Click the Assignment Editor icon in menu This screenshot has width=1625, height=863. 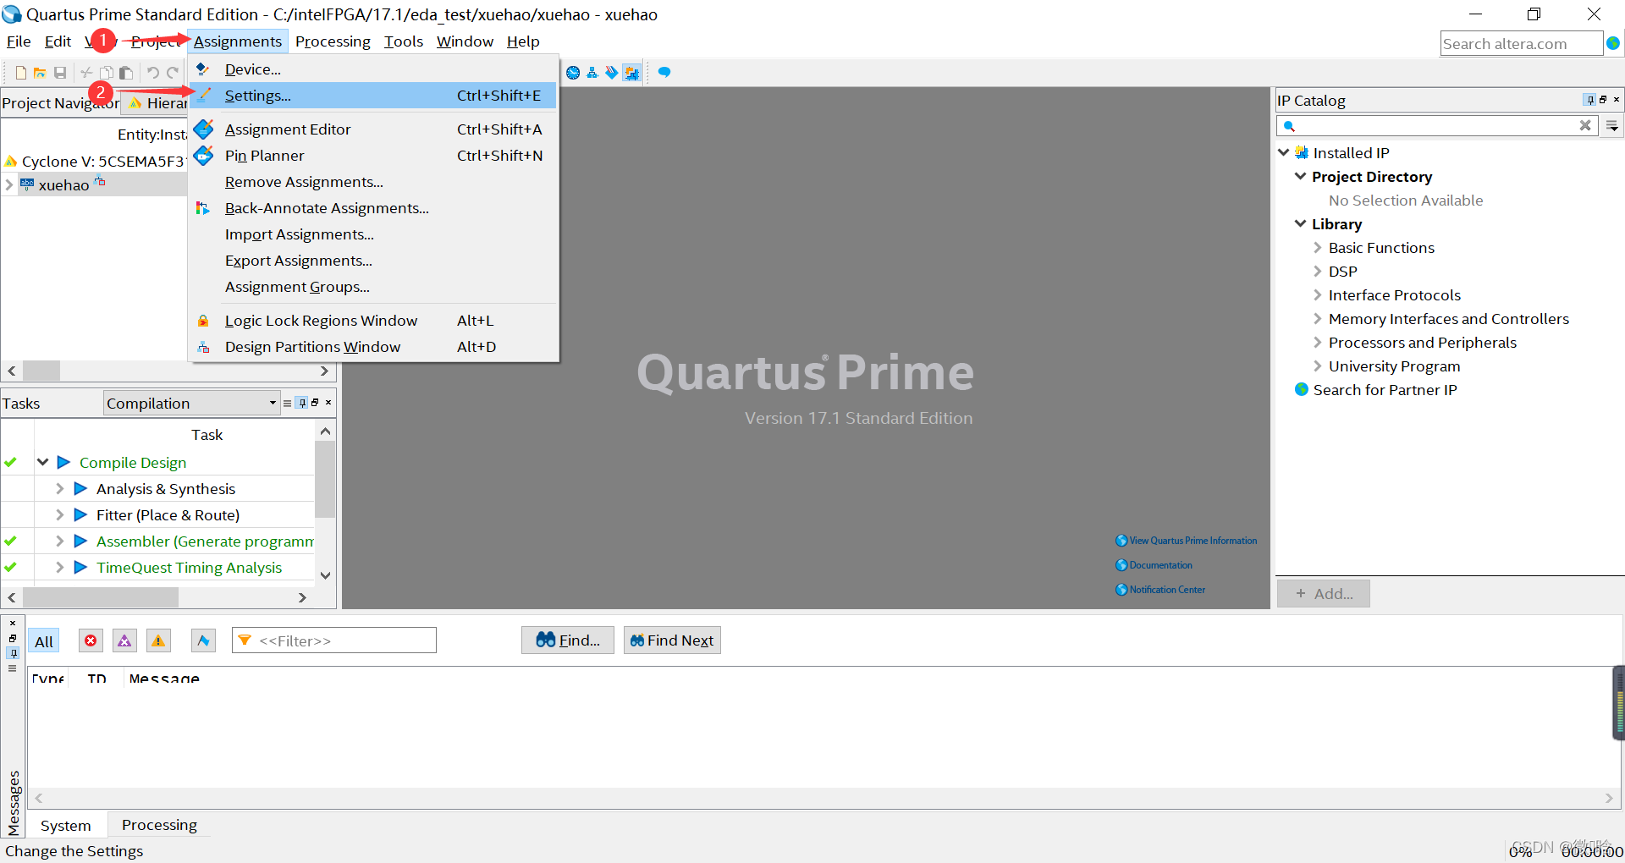(x=204, y=129)
